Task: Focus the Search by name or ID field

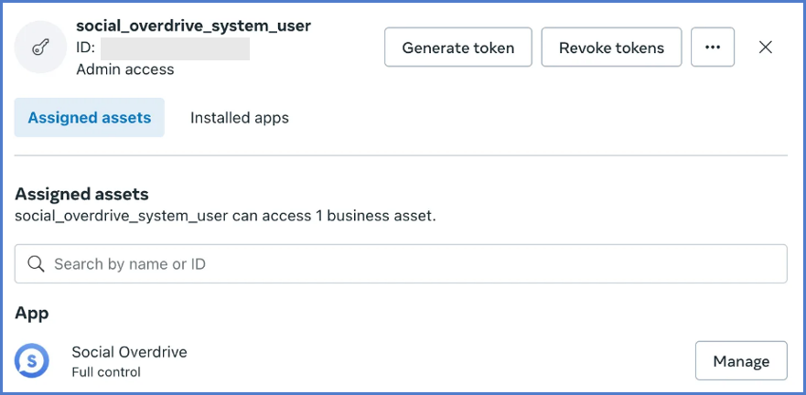Action: (x=412, y=264)
